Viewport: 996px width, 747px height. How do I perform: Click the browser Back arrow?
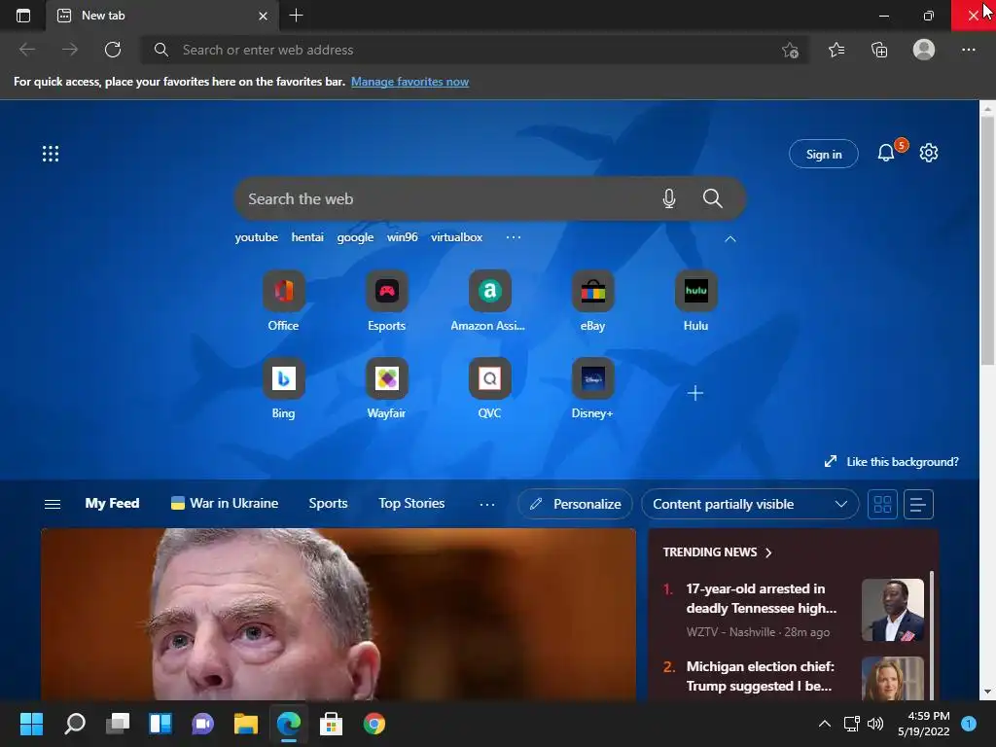(x=27, y=50)
